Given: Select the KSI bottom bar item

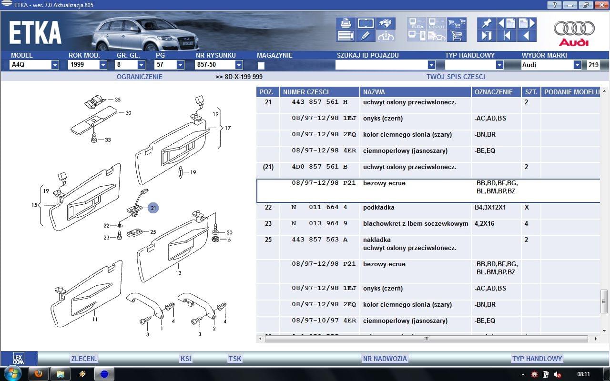Looking at the screenshot, I should 186,359.
